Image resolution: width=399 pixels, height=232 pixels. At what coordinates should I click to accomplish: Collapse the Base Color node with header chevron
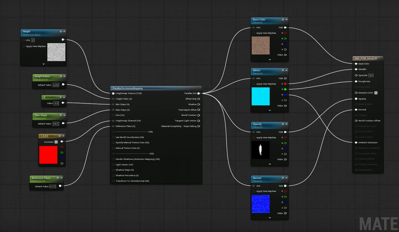[x=286, y=20]
